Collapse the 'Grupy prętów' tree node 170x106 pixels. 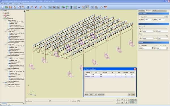(3, 19)
